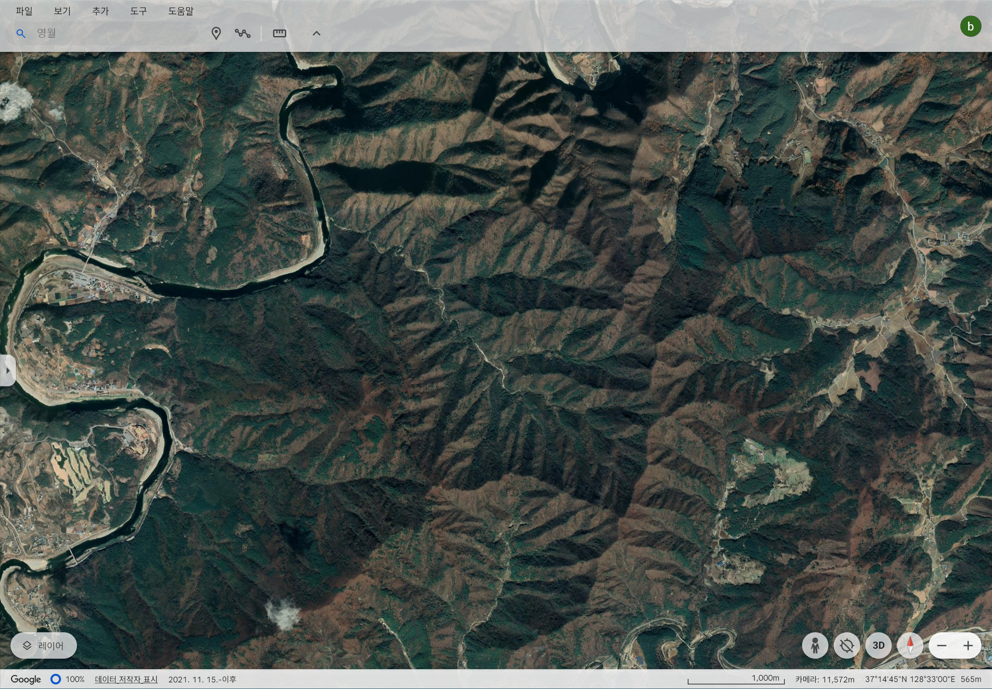Screen dimensions: 992x689
Task: Click the add placemark pin icon
Action: point(216,33)
